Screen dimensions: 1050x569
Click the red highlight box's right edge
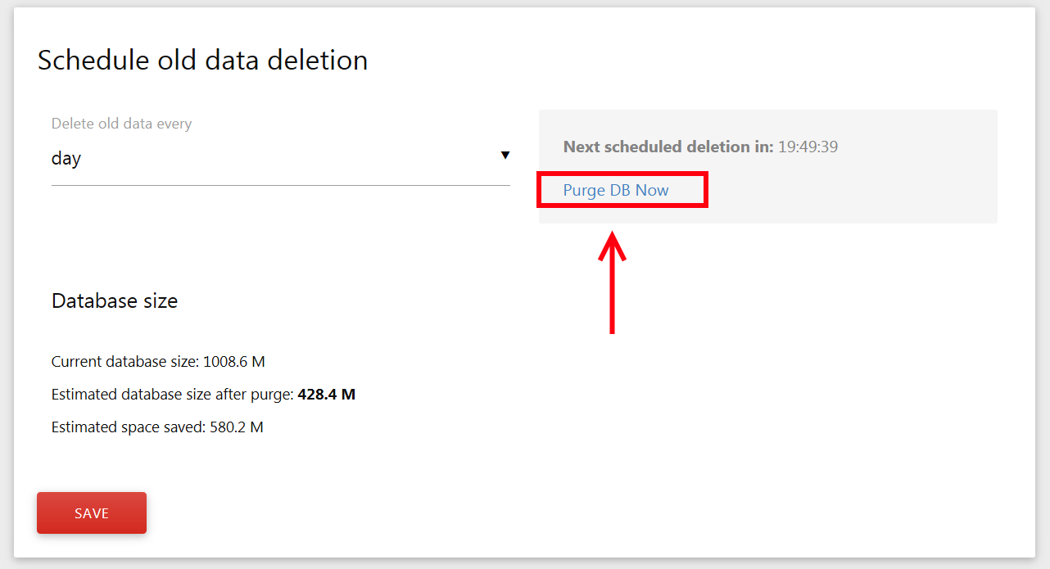coord(705,190)
